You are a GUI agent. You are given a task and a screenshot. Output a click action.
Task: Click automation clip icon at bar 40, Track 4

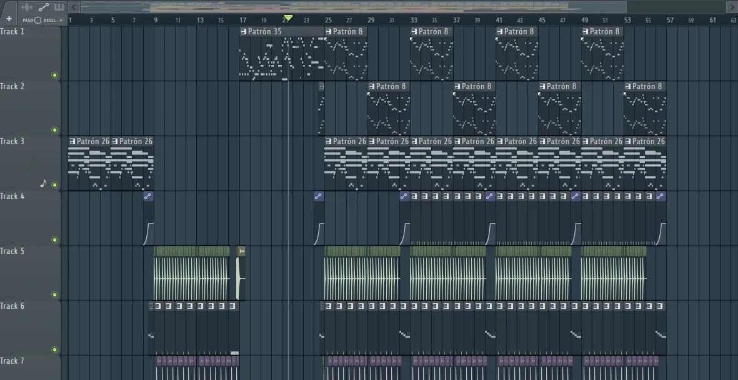click(x=490, y=197)
